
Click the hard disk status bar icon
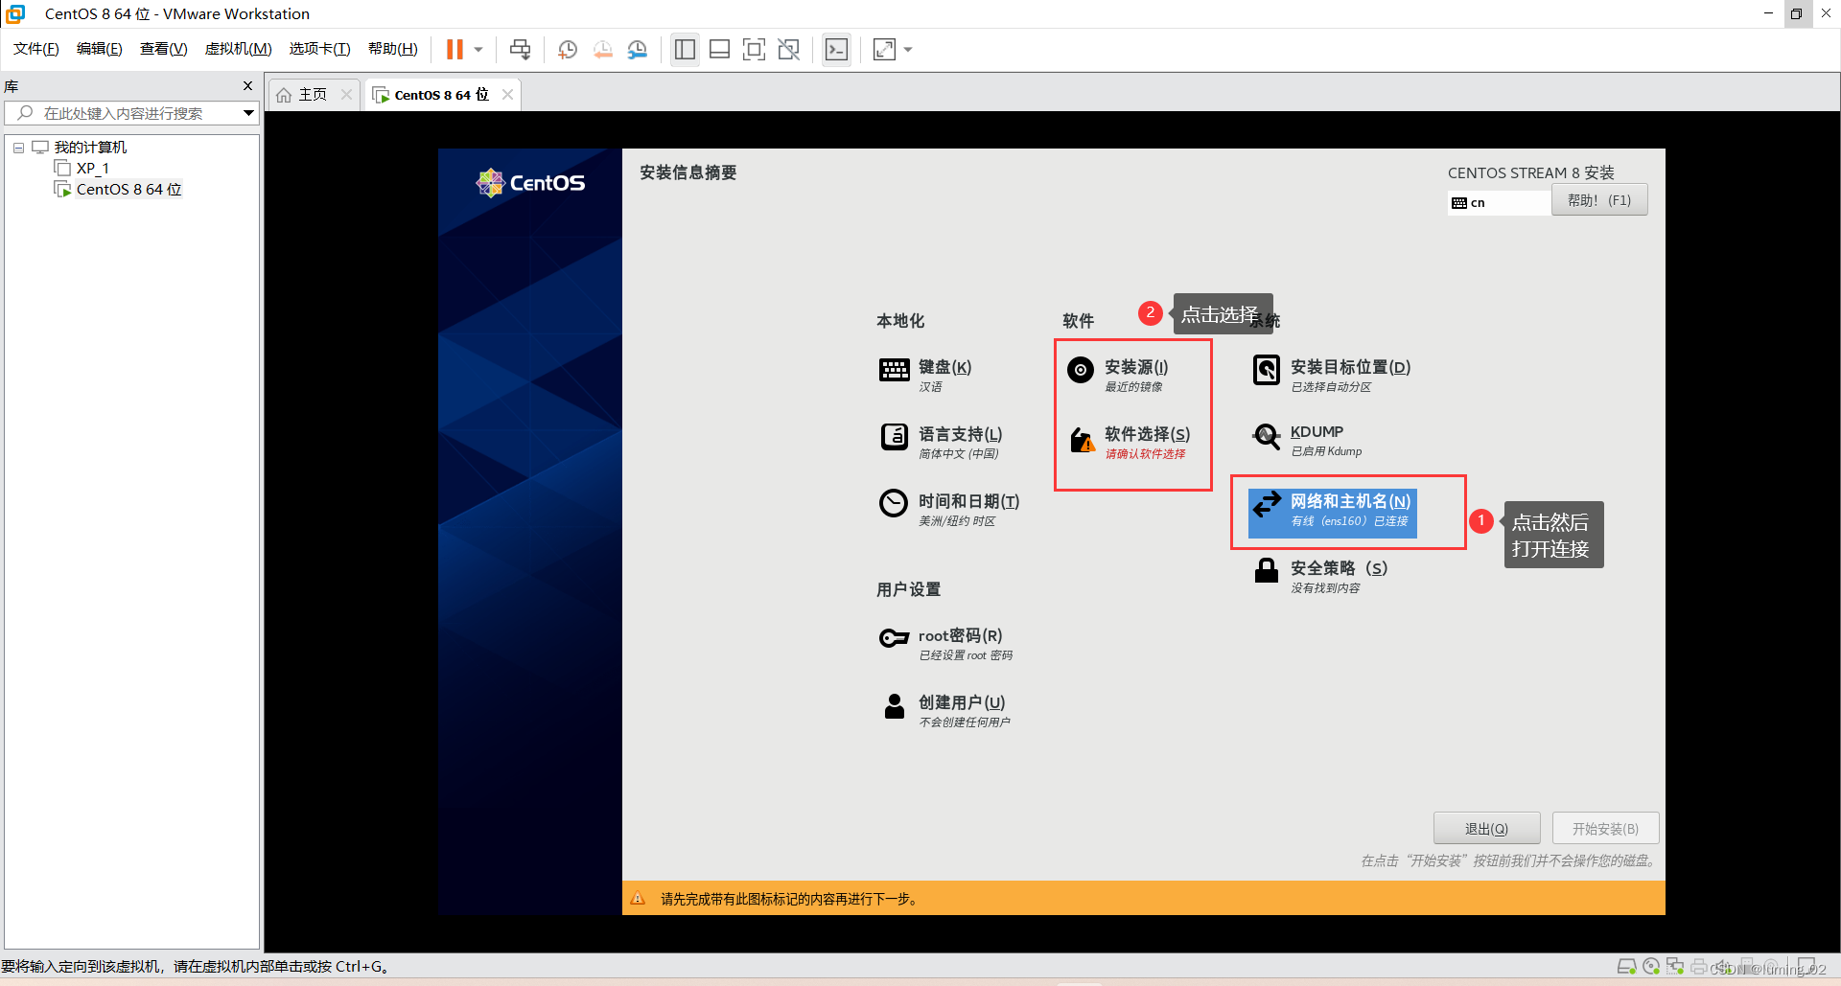point(1627,967)
